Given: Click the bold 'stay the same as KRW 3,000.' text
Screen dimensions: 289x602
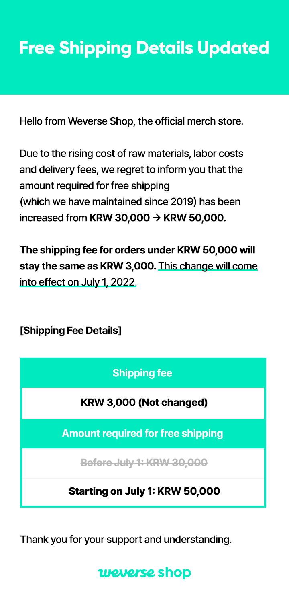Looking at the screenshot, I should click(88, 267).
